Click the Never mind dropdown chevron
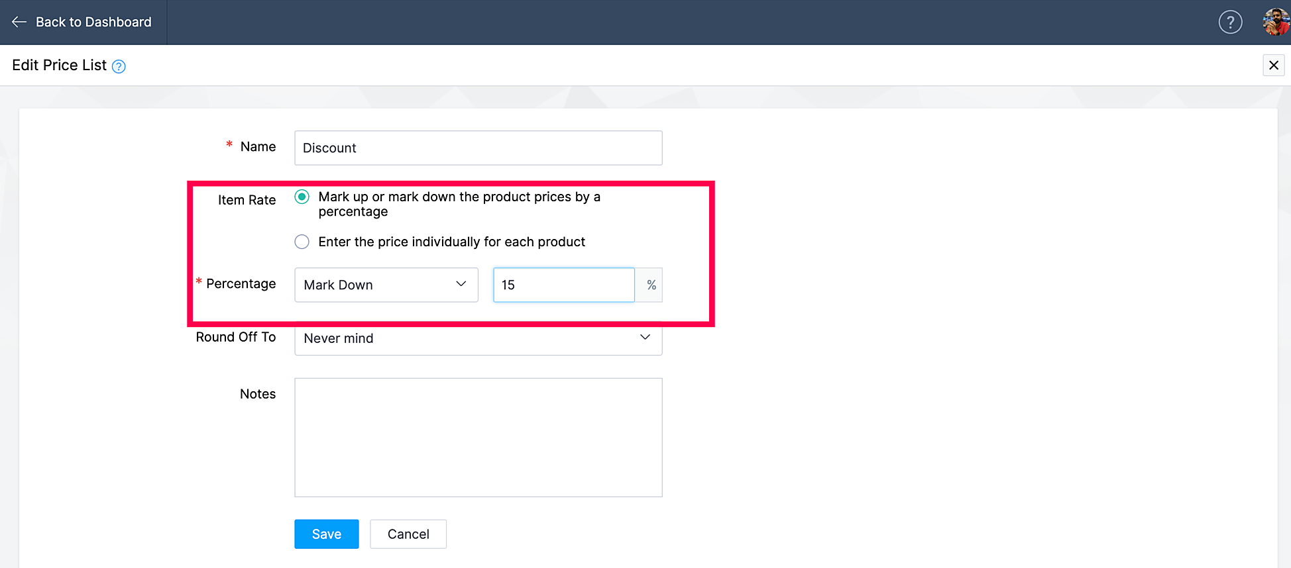The width and height of the screenshot is (1291, 568). tap(645, 338)
